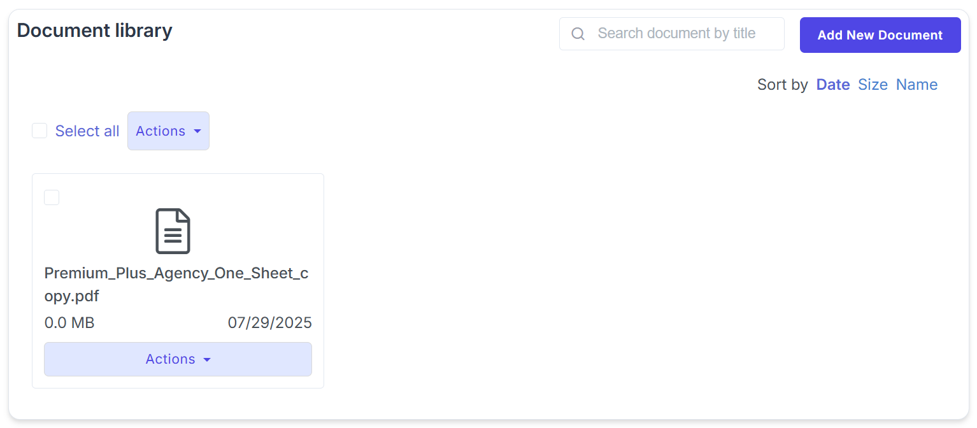Check the Premium_Plus_Agency document checkbox
The image size is (977, 428).
click(x=52, y=197)
